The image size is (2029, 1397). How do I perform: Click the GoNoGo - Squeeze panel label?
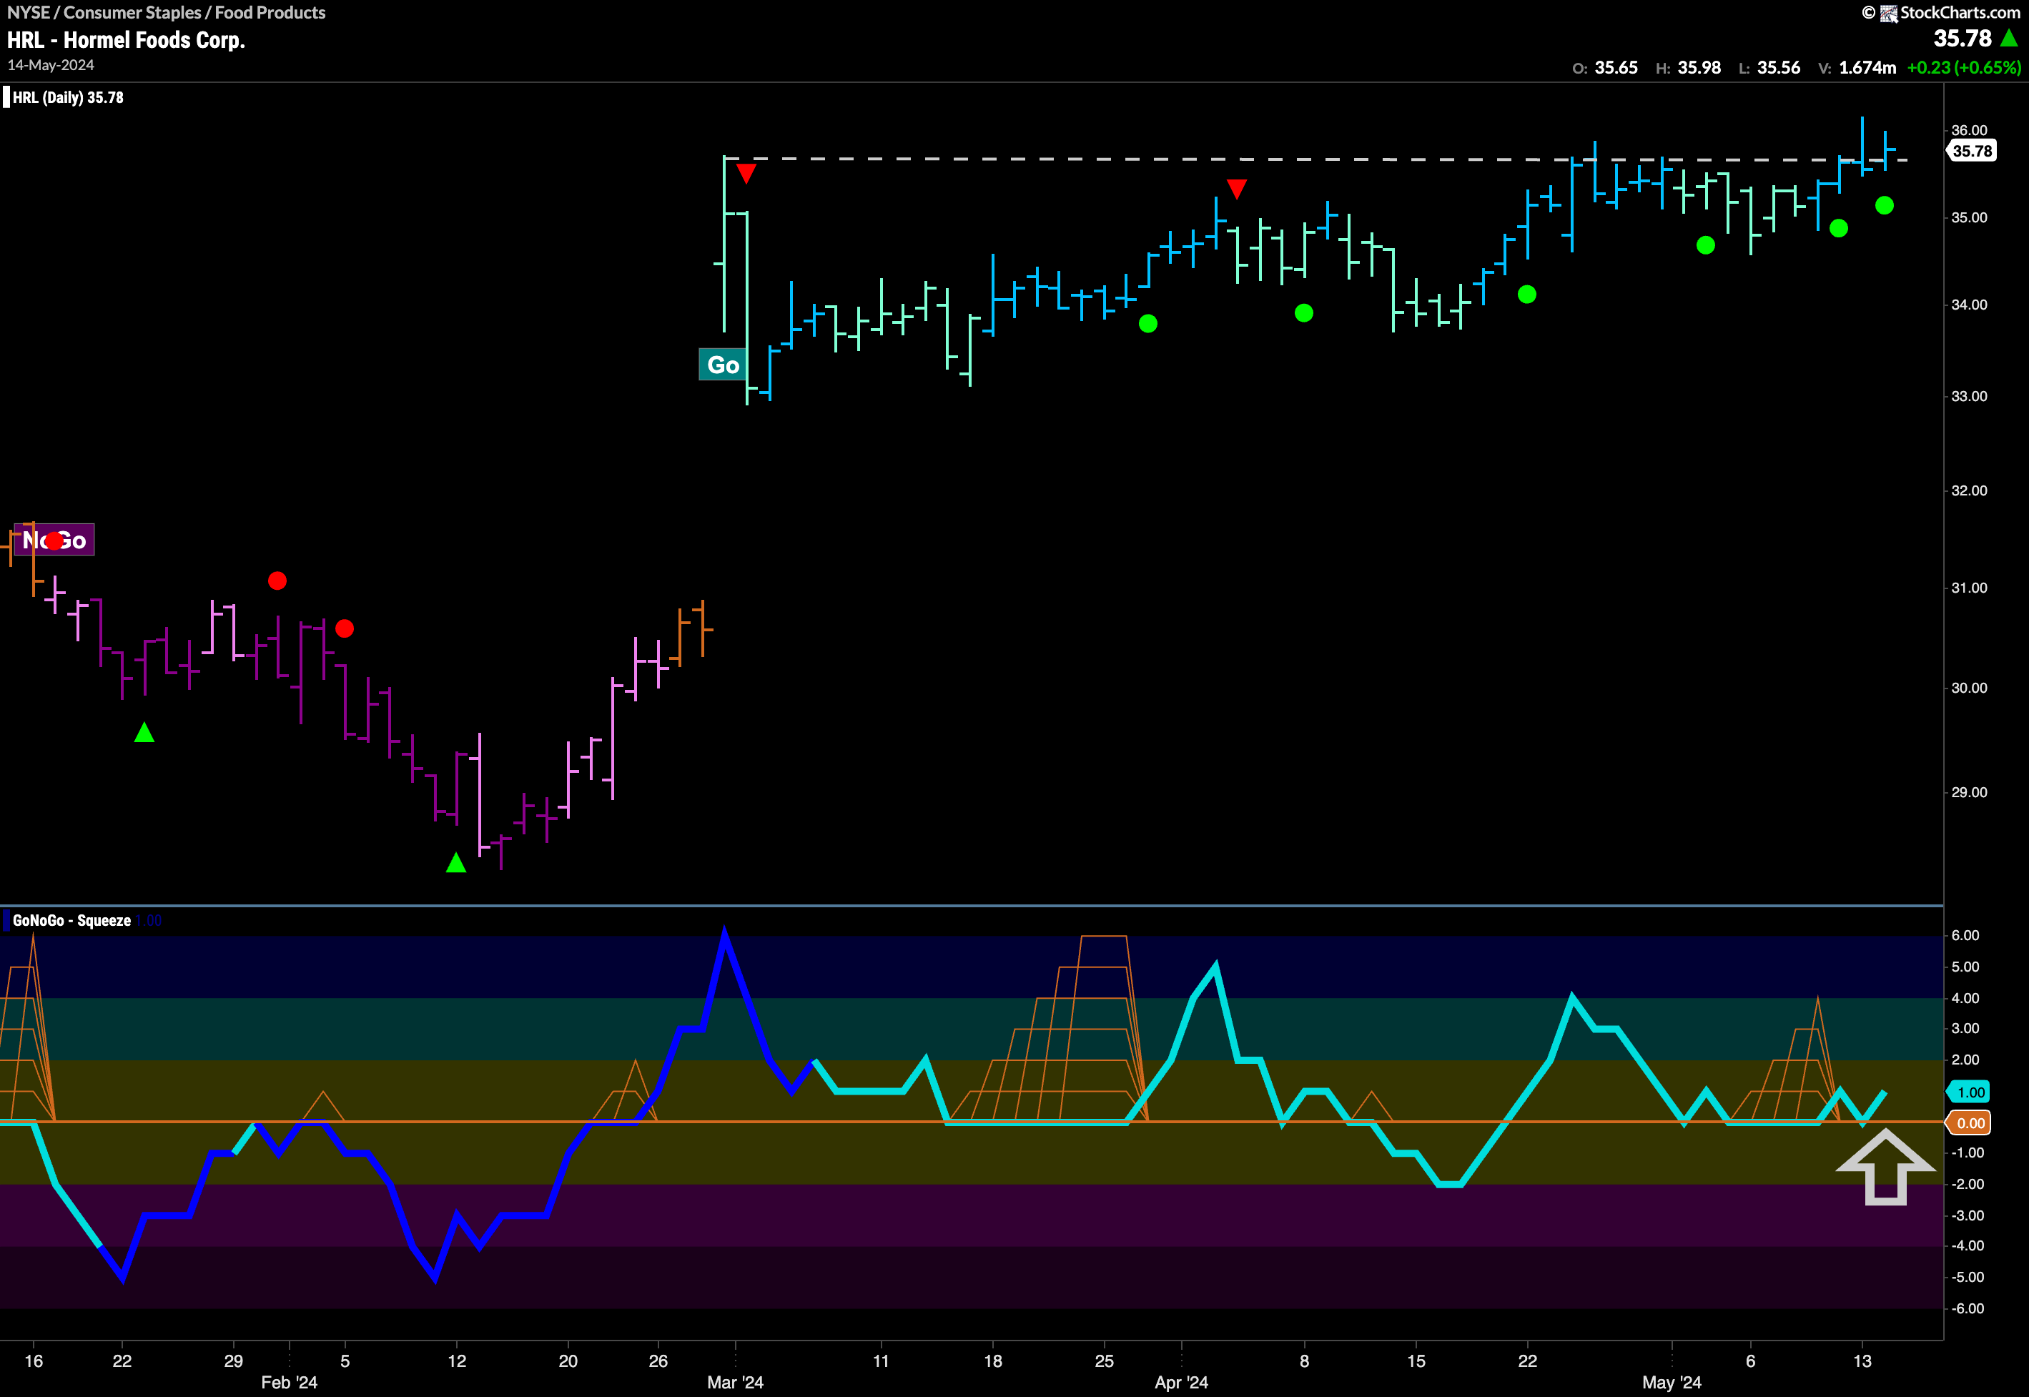[x=71, y=921]
